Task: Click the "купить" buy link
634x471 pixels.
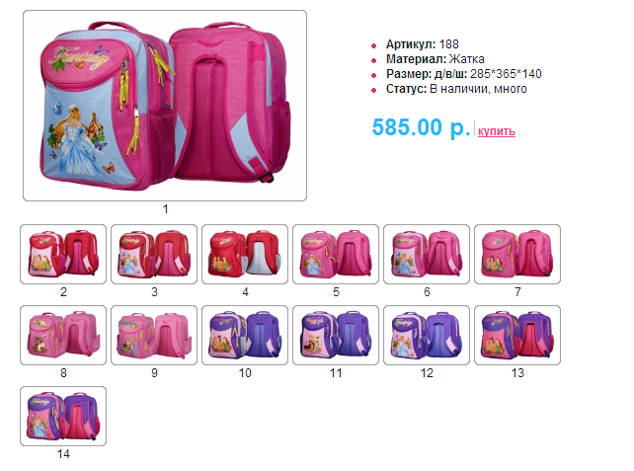Action: tap(496, 131)
